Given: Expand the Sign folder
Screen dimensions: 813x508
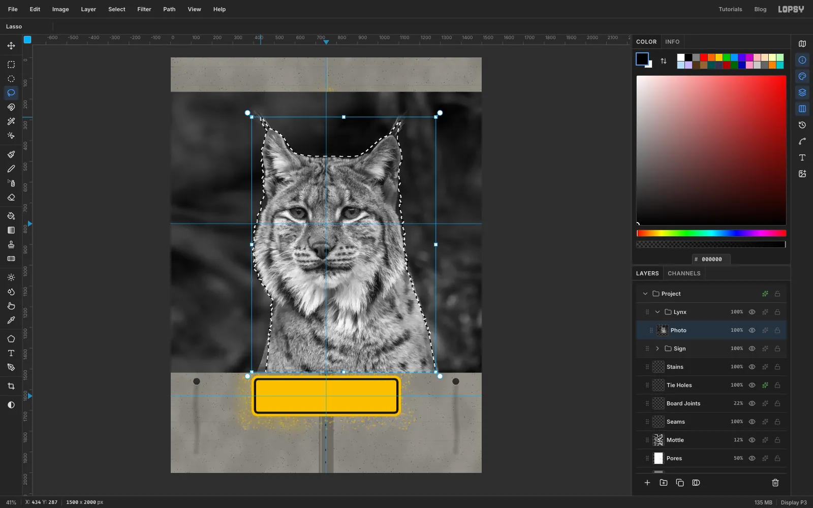Looking at the screenshot, I should coord(658,348).
